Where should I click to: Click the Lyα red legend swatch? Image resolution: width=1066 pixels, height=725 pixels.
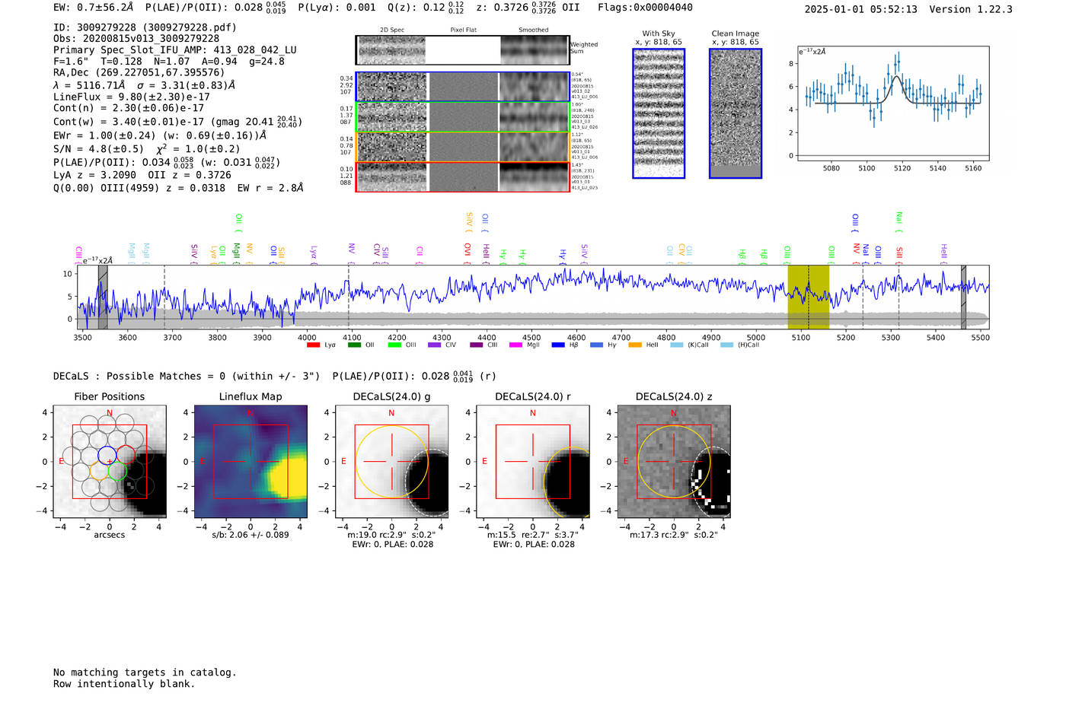click(313, 345)
